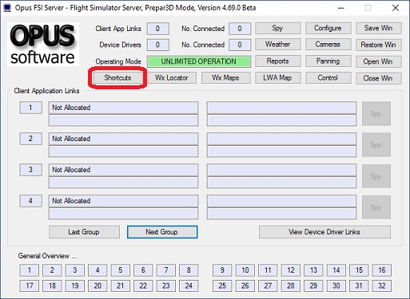Click General Overview box 28
The width and height of the screenshot is (410, 299).
point(291,285)
